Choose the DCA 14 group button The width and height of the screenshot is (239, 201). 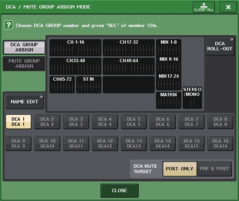point(162,144)
